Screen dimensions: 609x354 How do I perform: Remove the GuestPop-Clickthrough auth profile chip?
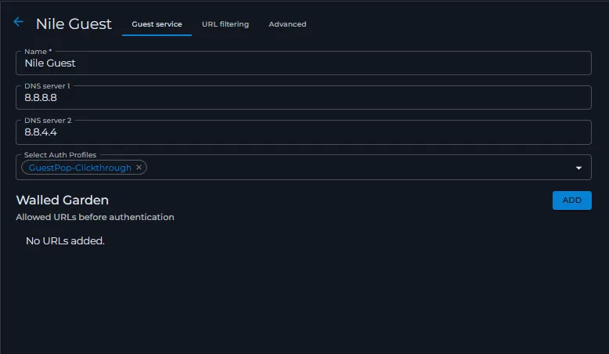point(139,168)
